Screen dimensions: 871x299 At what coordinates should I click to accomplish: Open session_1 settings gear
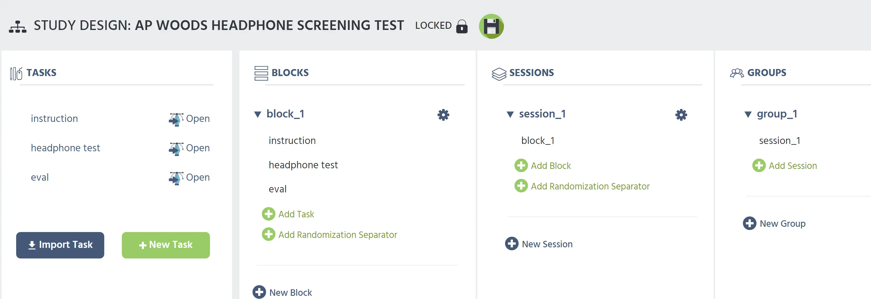[681, 115]
